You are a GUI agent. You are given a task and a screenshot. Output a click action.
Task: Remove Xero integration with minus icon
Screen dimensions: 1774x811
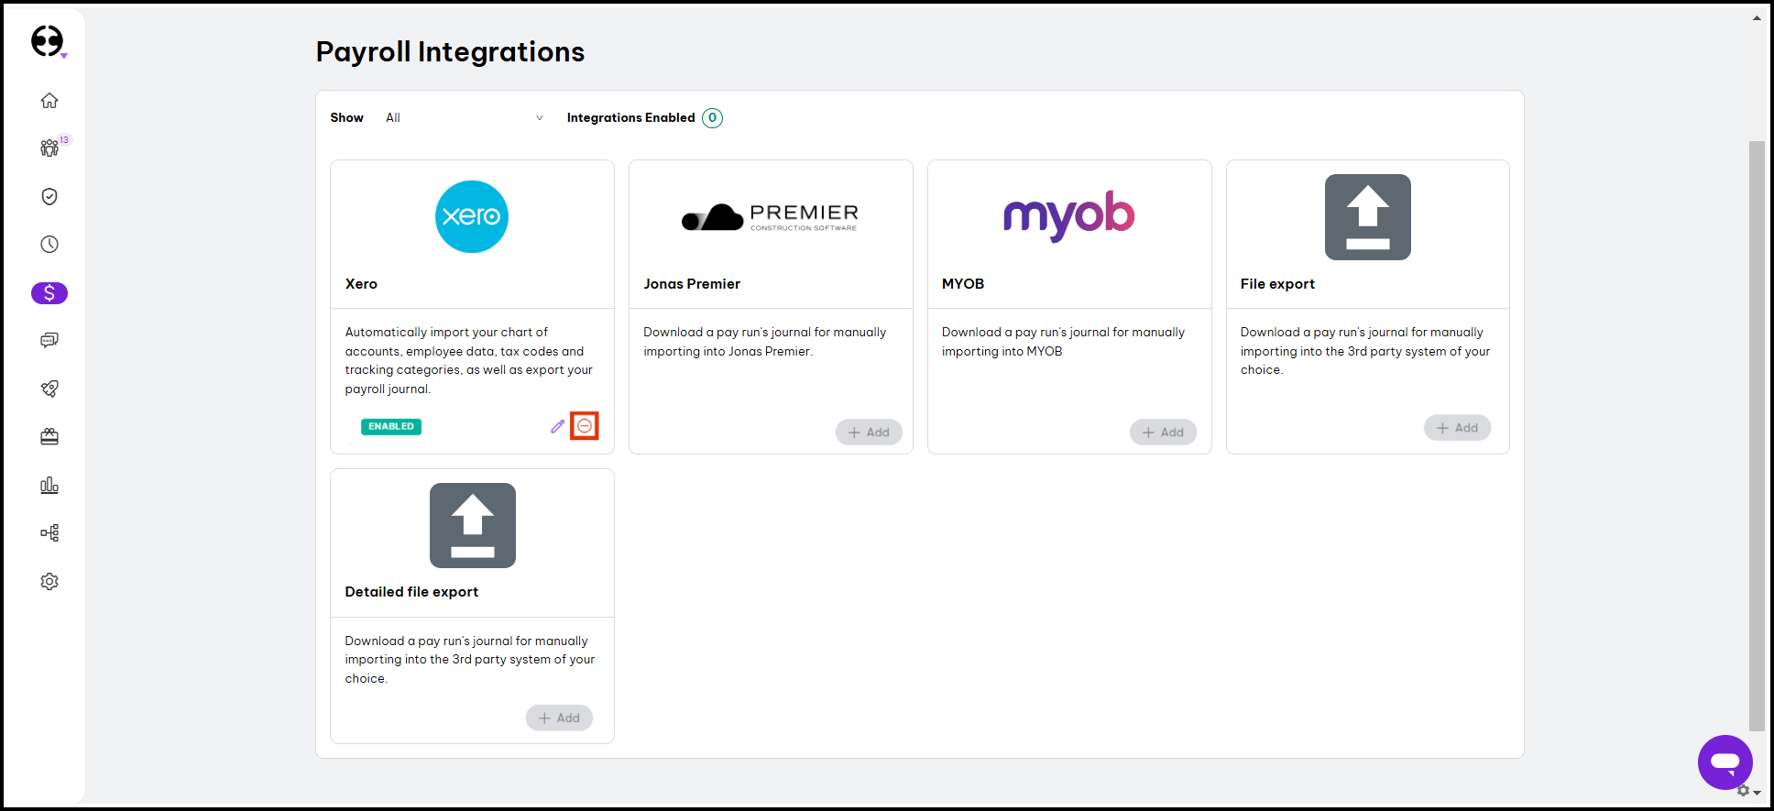pyautogui.click(x=585, y=426)
